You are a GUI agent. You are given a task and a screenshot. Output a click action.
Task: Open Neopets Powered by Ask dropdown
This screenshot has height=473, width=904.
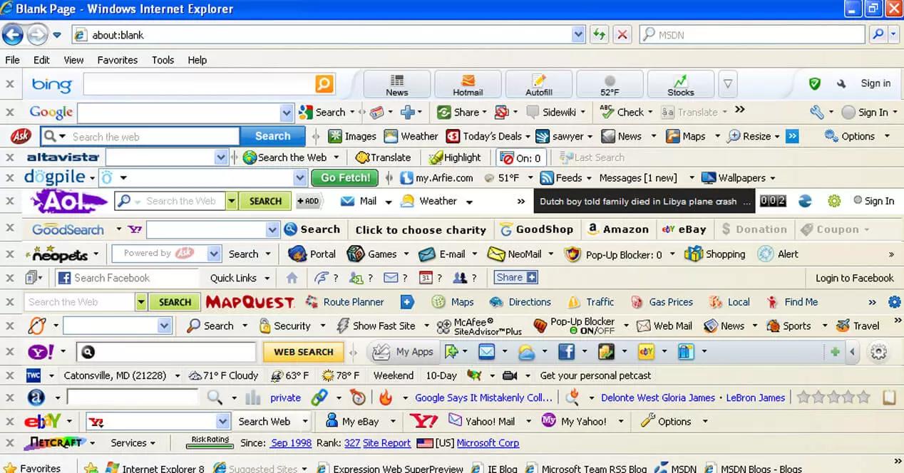click(x=215, y=254)
